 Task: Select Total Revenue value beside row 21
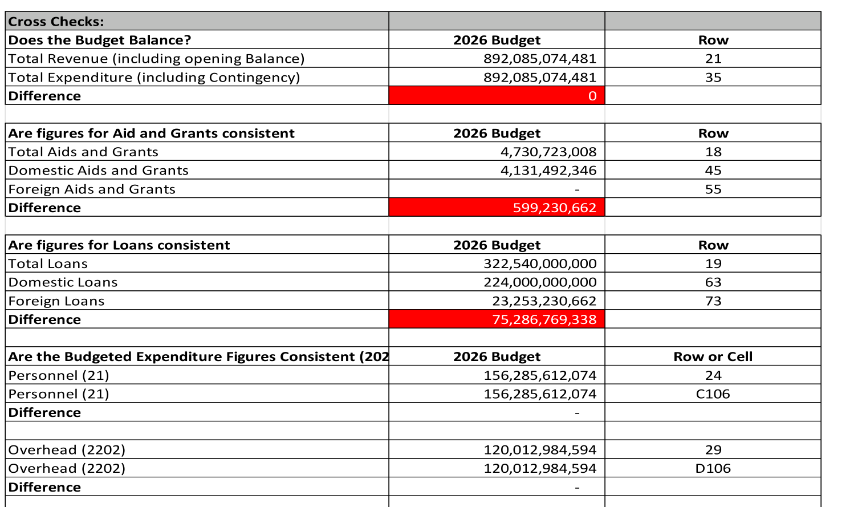(x=497, y=58)
